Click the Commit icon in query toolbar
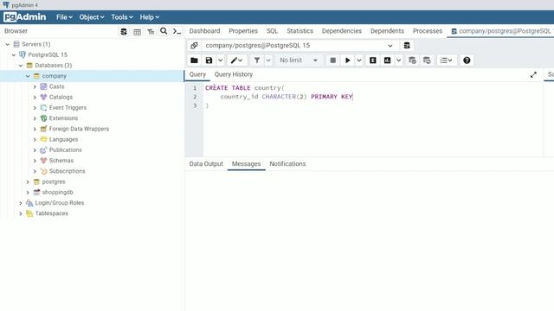Viewport: 554px width, 311px height. pyautogui.click(x=412, y=60)
